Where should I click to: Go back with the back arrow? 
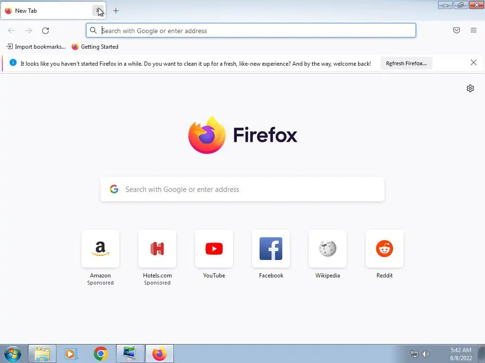coord(11,31)
